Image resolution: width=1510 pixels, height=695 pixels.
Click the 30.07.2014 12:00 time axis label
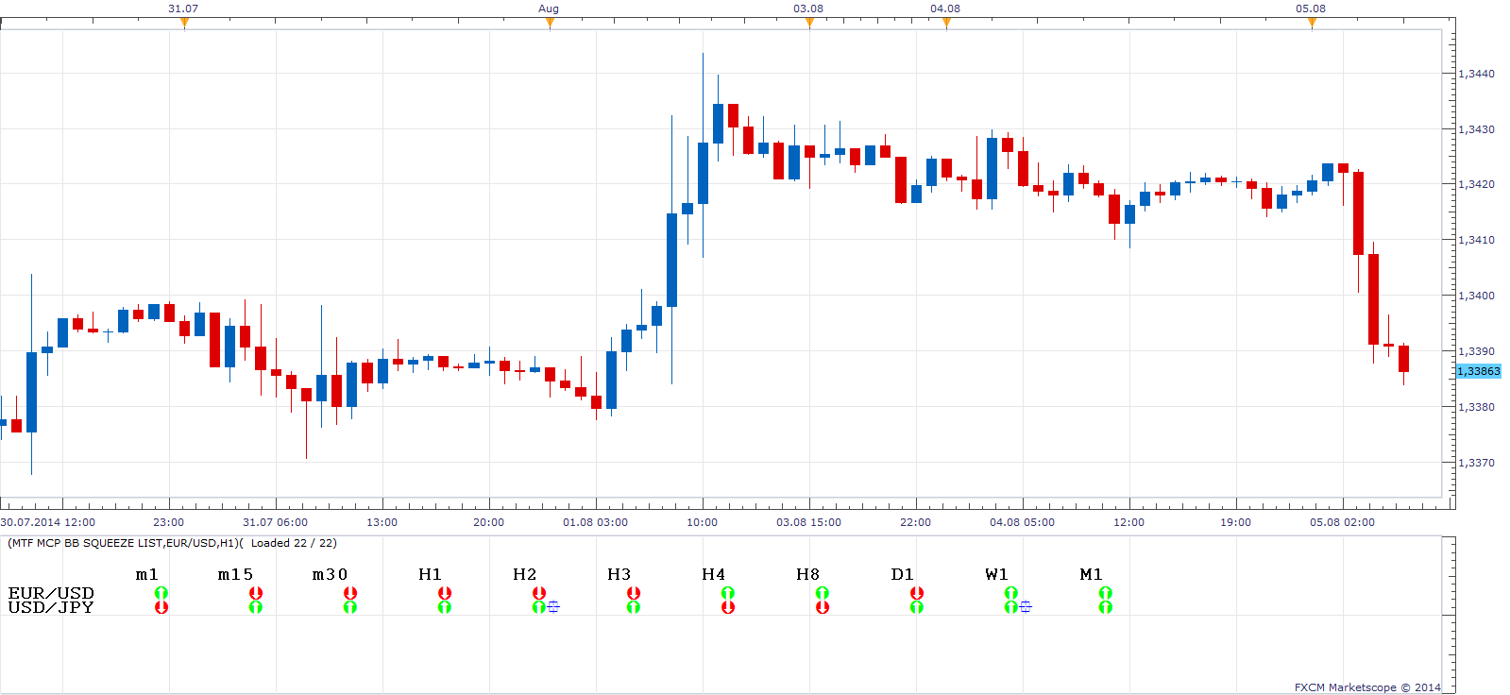point(48,522)
